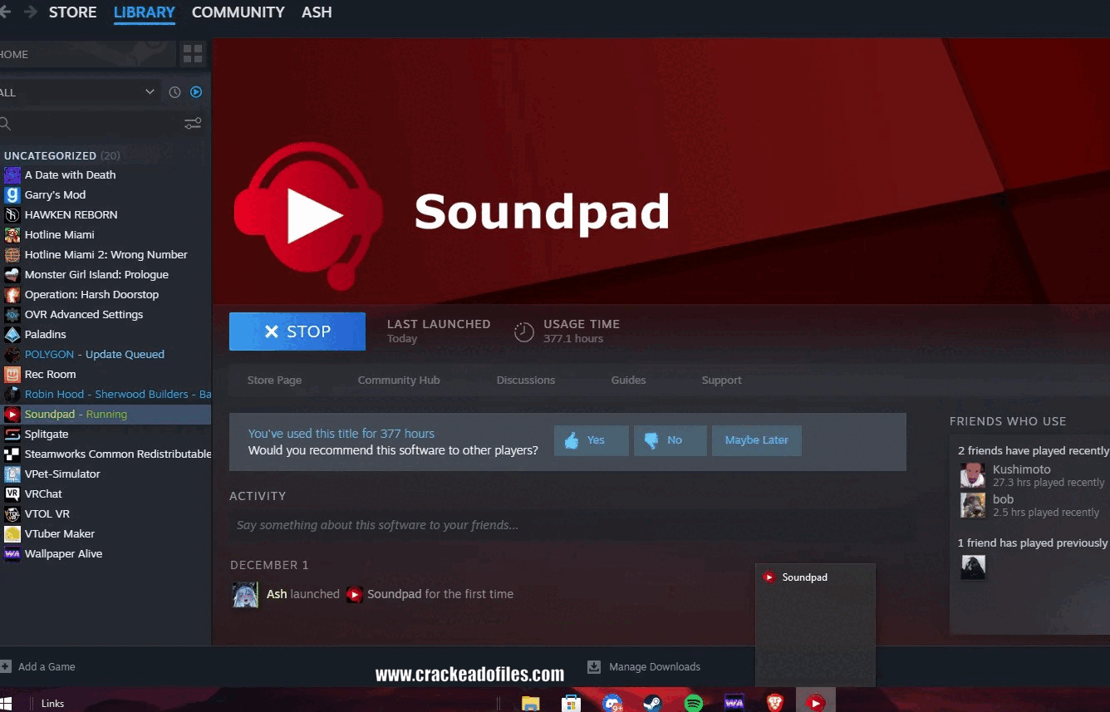This screenshot has height=712, width=1110.
Task: Select the Hotline Miami icon
Action: 12,235
